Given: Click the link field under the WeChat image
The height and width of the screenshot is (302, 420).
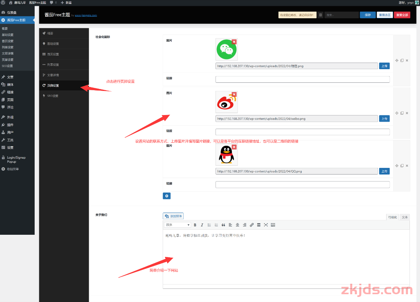Looking at the screenshot, I should click(x=302, y=79).
